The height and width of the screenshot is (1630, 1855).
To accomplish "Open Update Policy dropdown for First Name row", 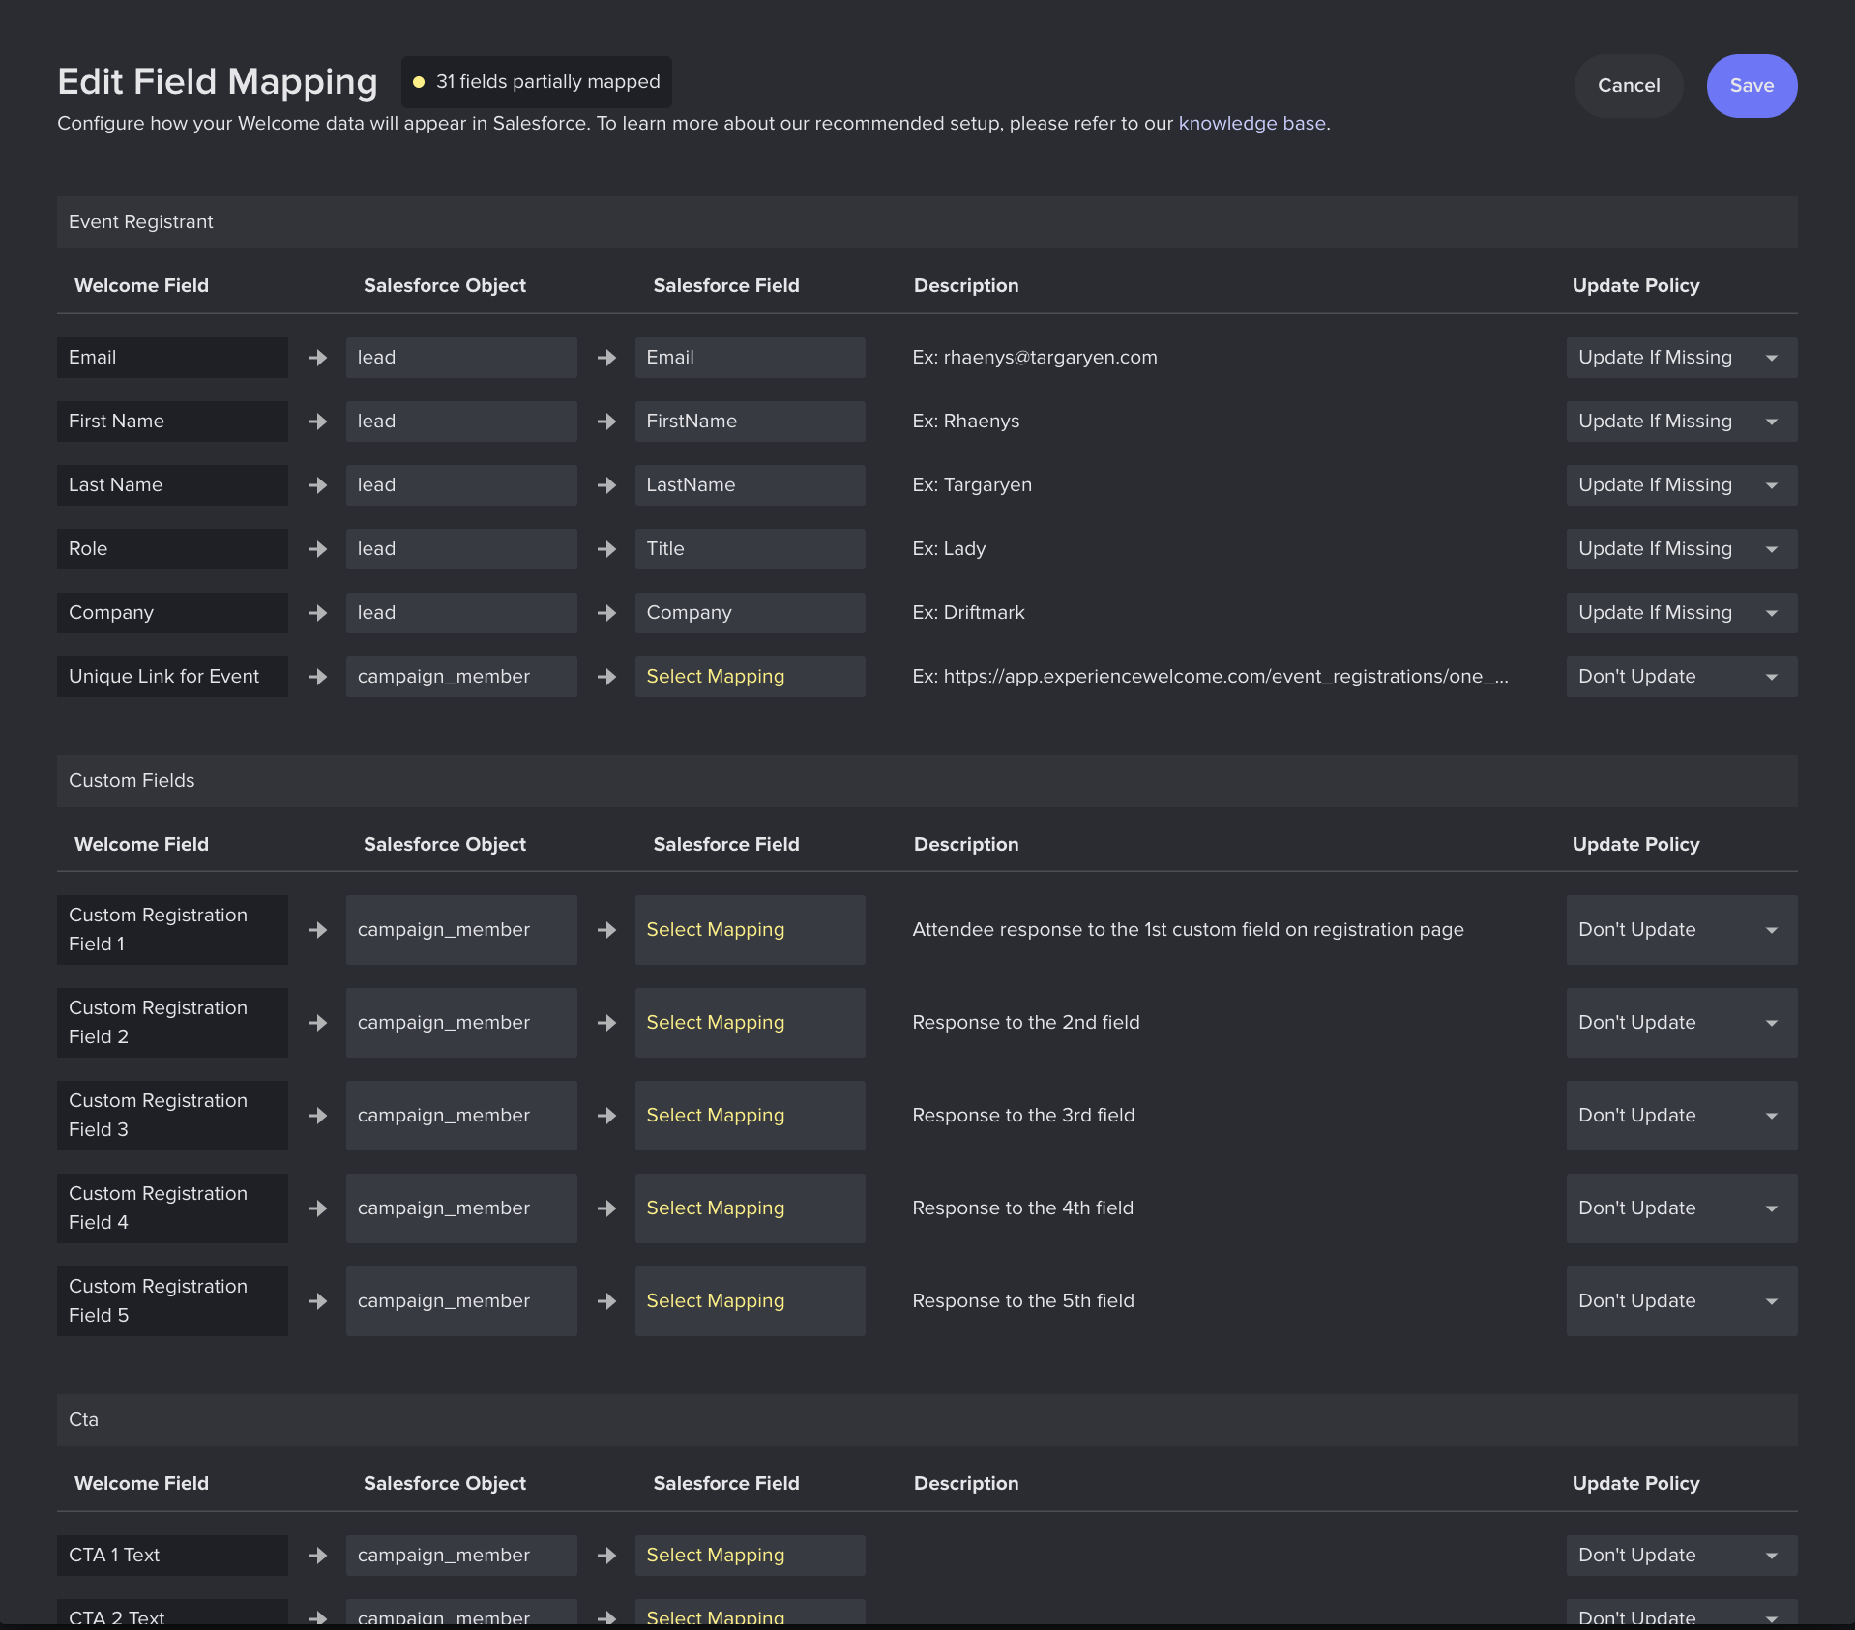I will [1682, 422].
